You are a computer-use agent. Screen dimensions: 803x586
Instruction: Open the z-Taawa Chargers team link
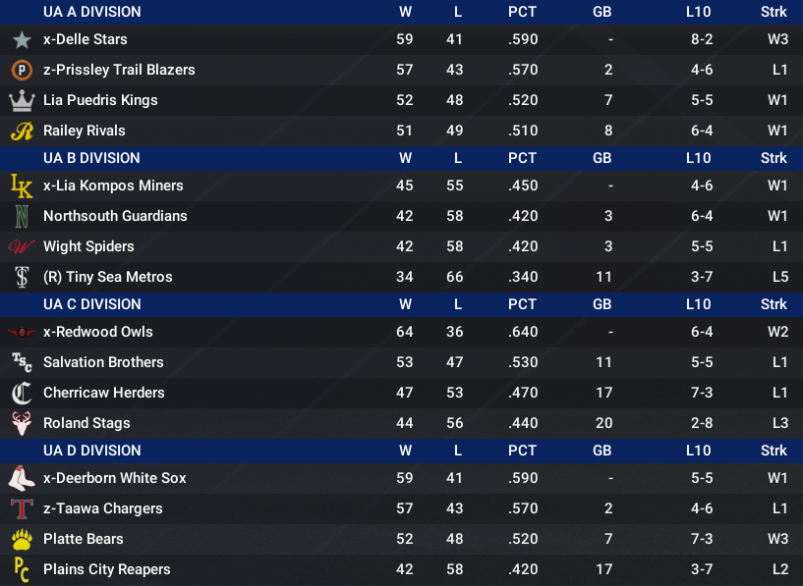[x=103, y=508]
